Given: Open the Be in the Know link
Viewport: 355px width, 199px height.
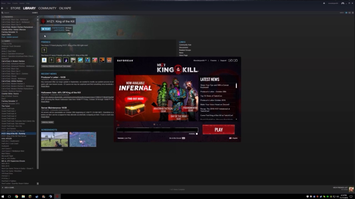Looking at the screenshot, I should point(177,138).
